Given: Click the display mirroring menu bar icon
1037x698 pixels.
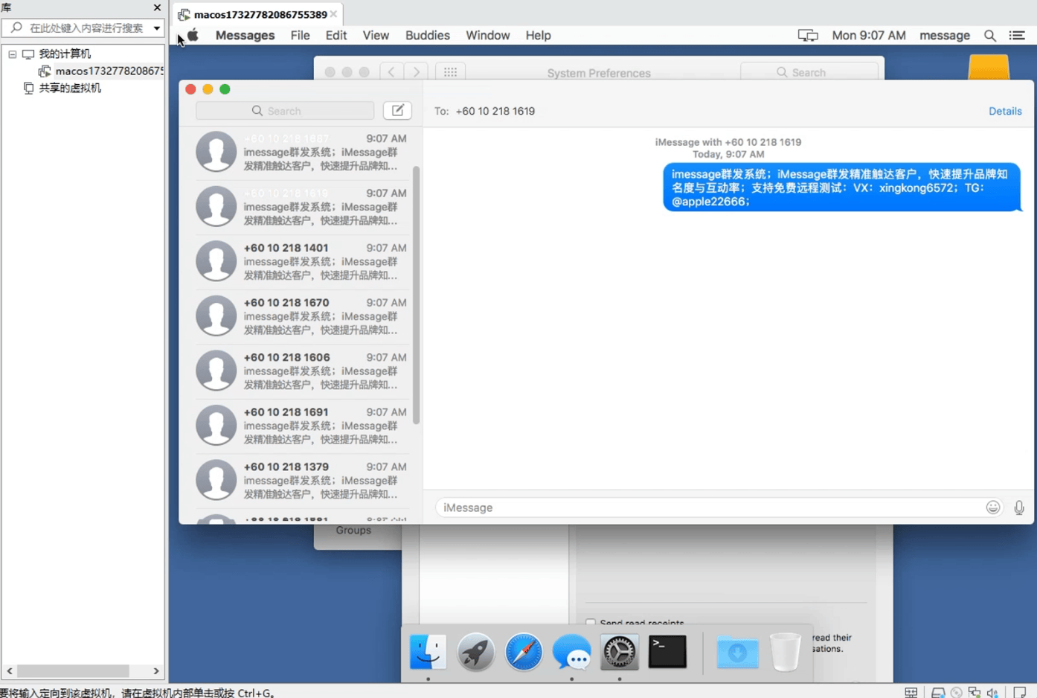Looking at the screenshot, I should click(808, 35).
